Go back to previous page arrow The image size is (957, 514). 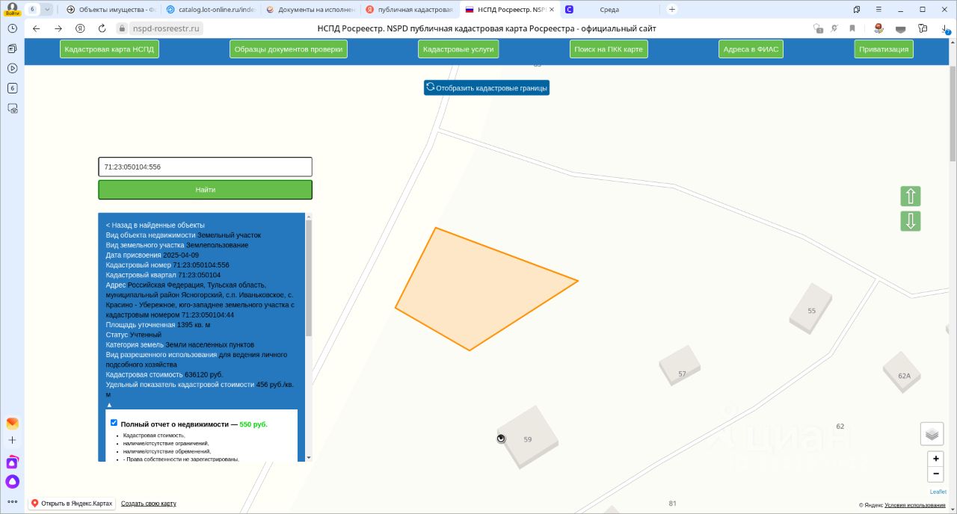(36, 28)
